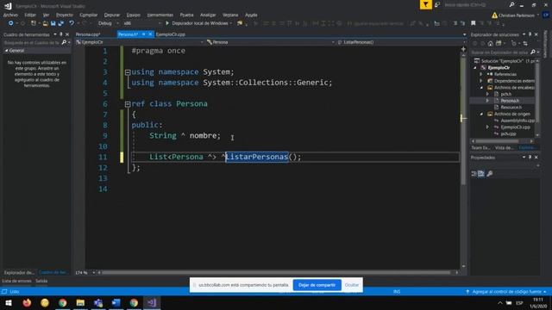Screen dimensions: 552x310
Task: Click the Ocultar link in sharing bar
Action: pos(352,285)
